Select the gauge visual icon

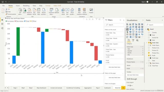(x=136, y=32)
